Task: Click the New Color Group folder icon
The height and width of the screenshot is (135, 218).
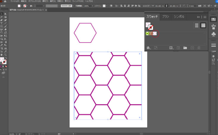Action: click(185, 47)
